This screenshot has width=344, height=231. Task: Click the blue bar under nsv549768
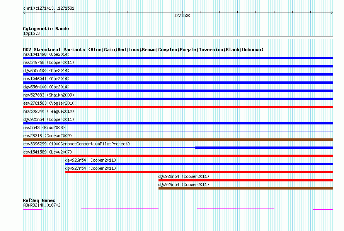coord(178,66)
